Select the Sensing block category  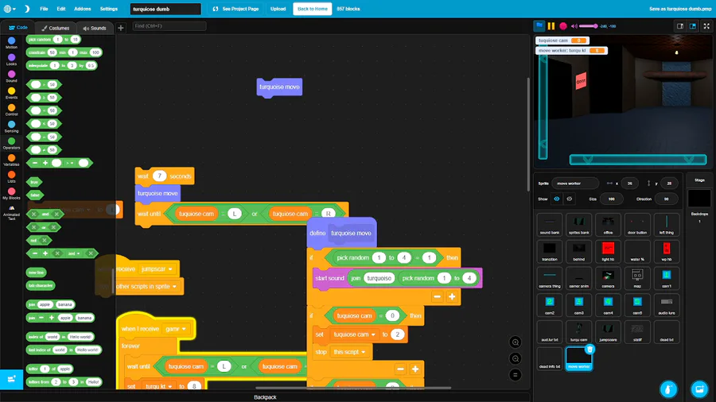pyautogui.click(x=11, y=126)
